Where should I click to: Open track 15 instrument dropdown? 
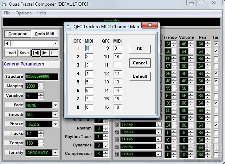click(x=159, y=147)
